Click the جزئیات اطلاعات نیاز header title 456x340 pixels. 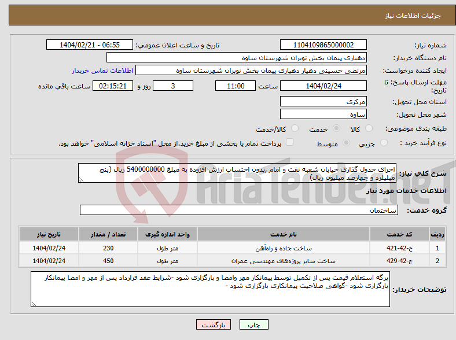coord(413,16)
